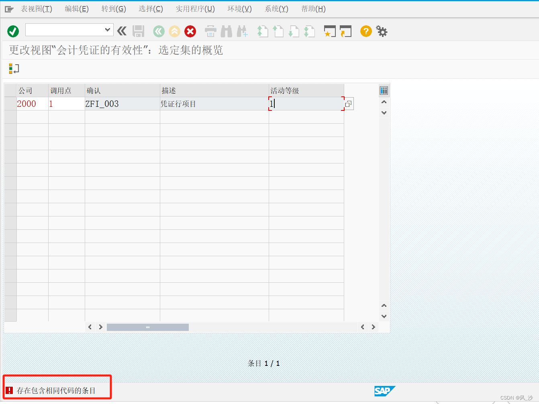Click the left horizontal scroll-right arrow
Image resolution: width=539 pixels, height=404 pixels.
click(x=100, y=327)
